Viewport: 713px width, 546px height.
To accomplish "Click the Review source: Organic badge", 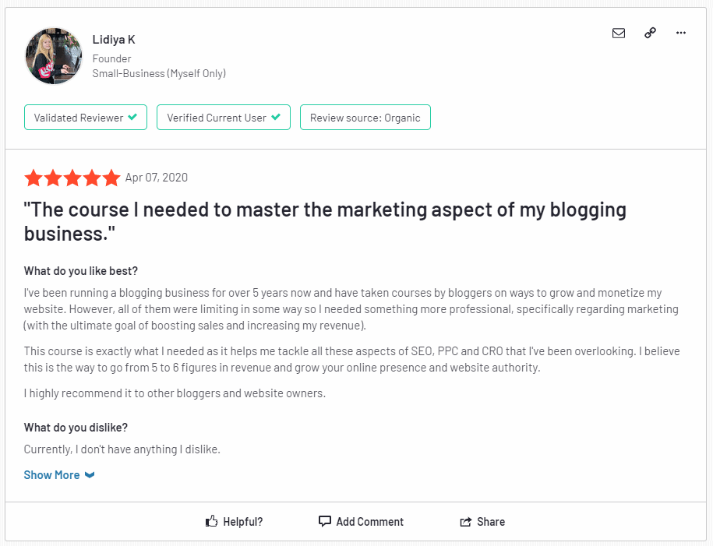I will (x=365, y=118).
